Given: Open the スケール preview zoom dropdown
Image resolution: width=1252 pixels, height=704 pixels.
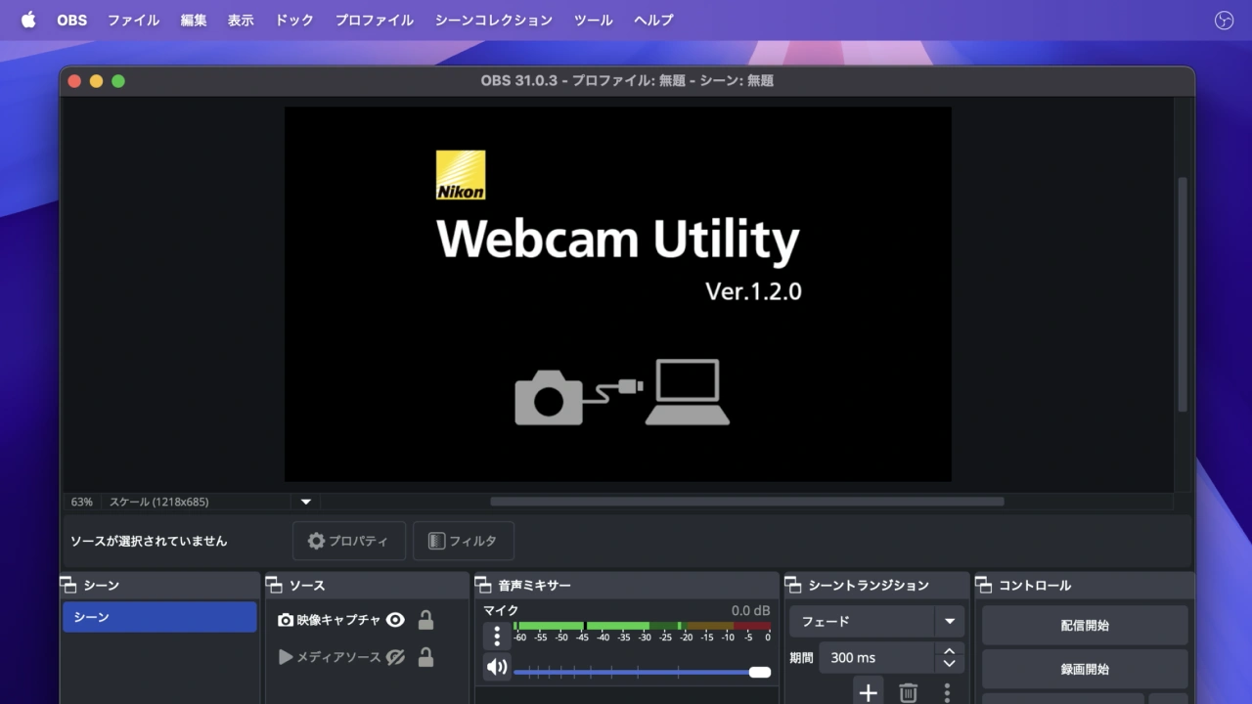Looking at the screenshot, I should click(305, 502).
